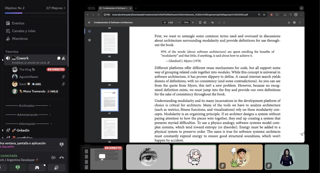Select the Fundamentals of Software Architecture tab
This screenshot has width=320, height=173.
[115, 8]
